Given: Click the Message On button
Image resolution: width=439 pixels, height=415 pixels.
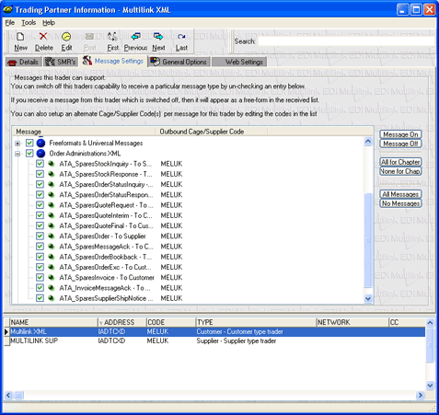Looking at the screenshot, I should [400, 134].
